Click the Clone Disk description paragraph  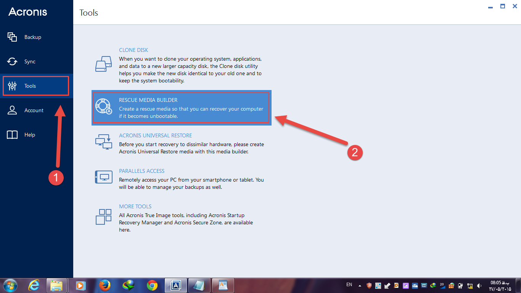tap(190, 70)
